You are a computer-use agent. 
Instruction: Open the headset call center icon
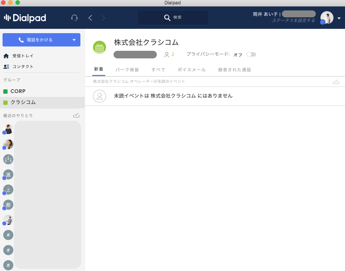(74, 18)
